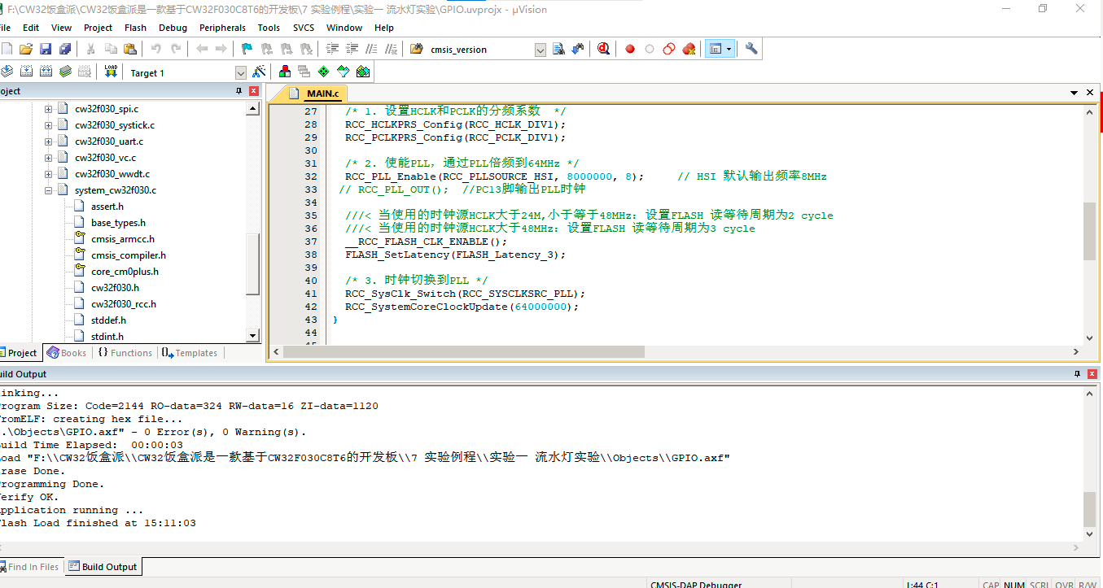Click the Save All icon
Viewport: 1103px width, 588px height.
pyautogui.click(x=64, y=49)
